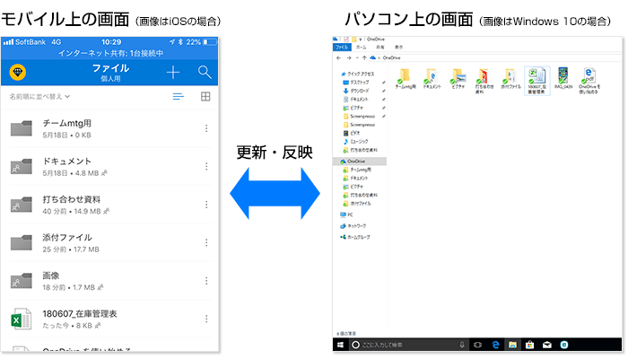Click the Explorer forward arrow

[349, 57]
